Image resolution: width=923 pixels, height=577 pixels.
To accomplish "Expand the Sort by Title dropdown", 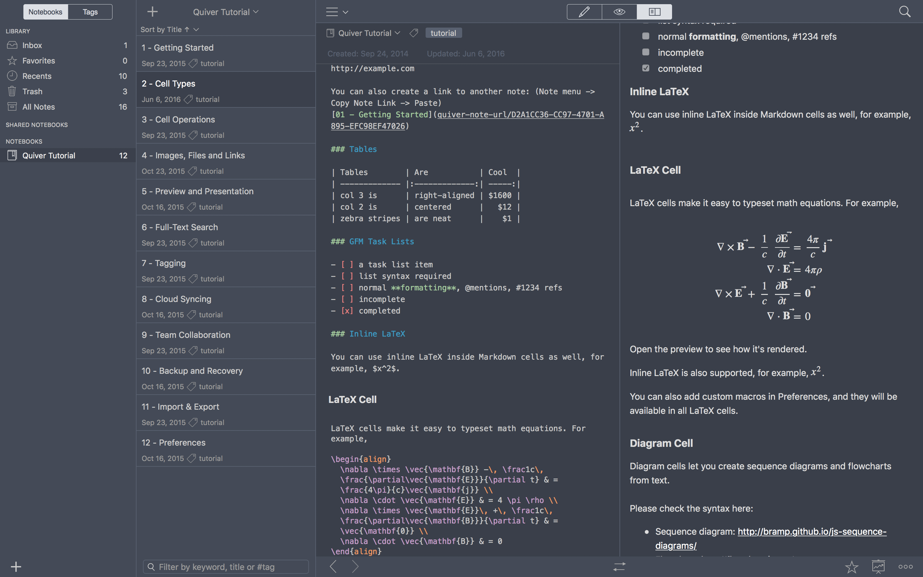I will tap(169, 29).
